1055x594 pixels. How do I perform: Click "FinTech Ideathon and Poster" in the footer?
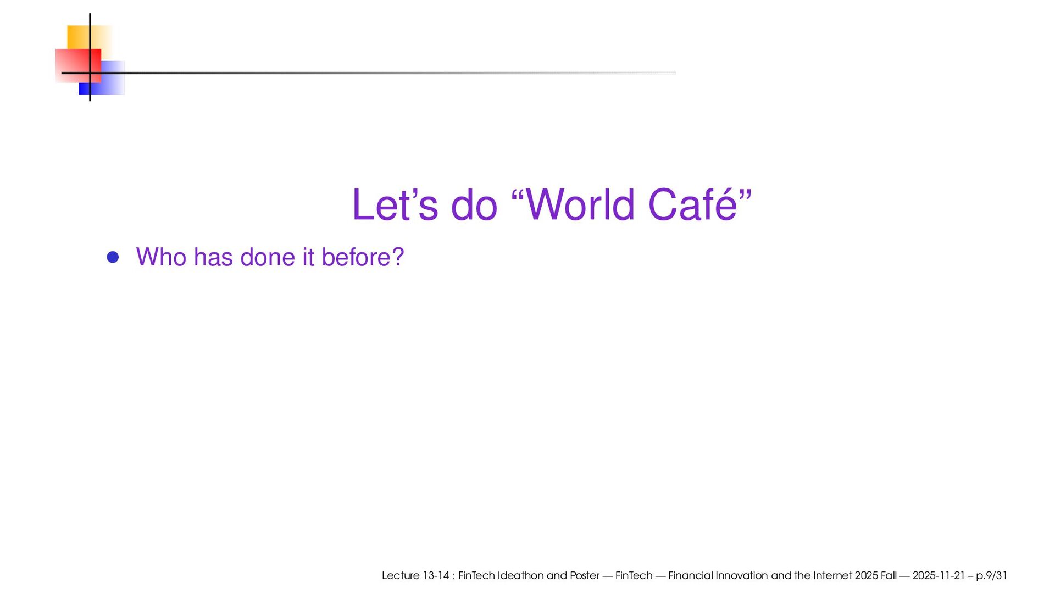tap(529, 575)
